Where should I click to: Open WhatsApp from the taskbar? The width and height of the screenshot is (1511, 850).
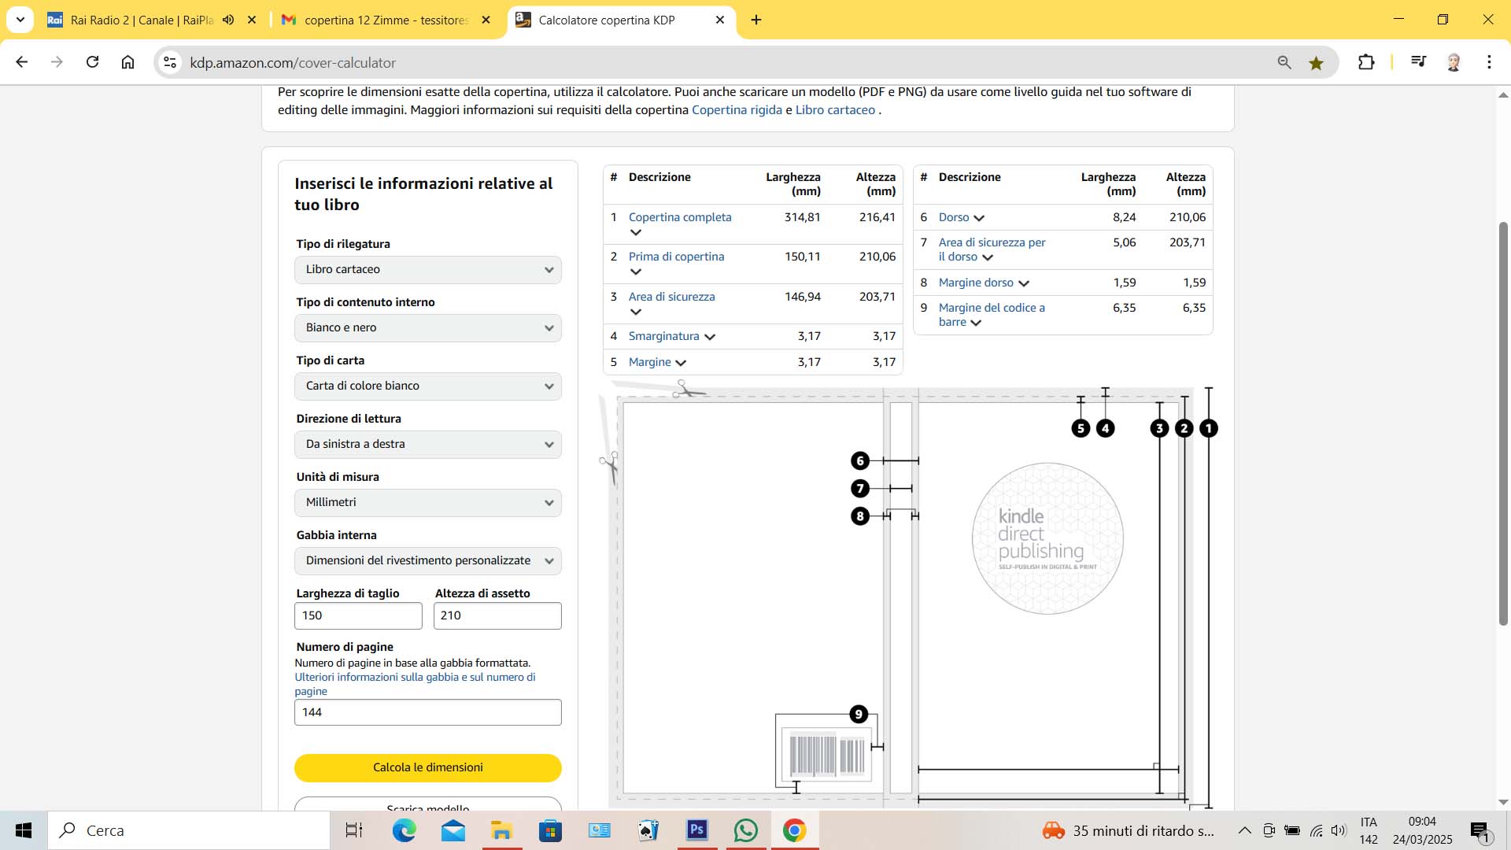[745, 830]
